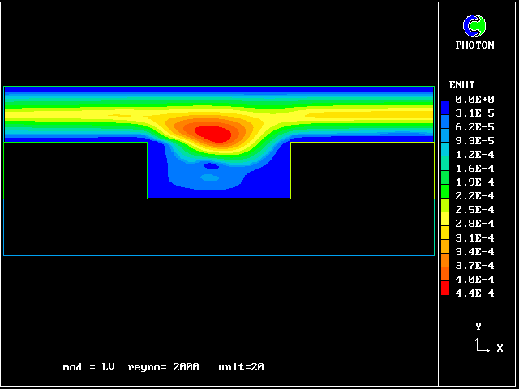The image size is (519, 389).
Task: Select the ENUT legend title
Action: tap(461, 85)
